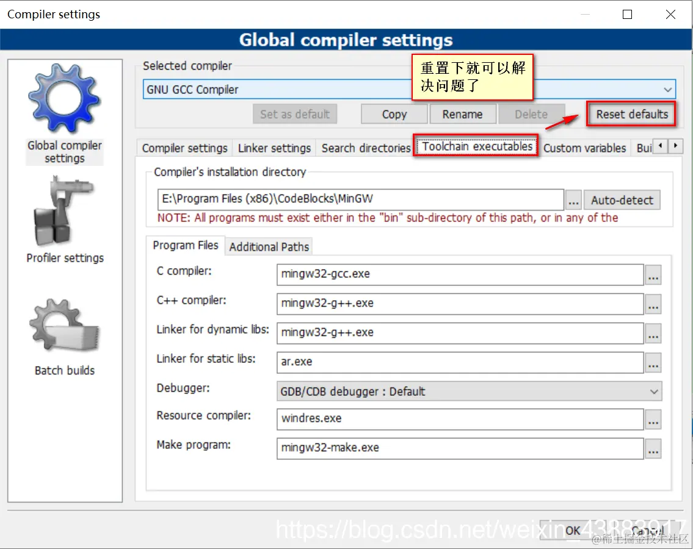Image resolution: width=693 pixels, height=549 pixels.
Task: Maximize the Compiler settings window
Action: coord(627,15)
